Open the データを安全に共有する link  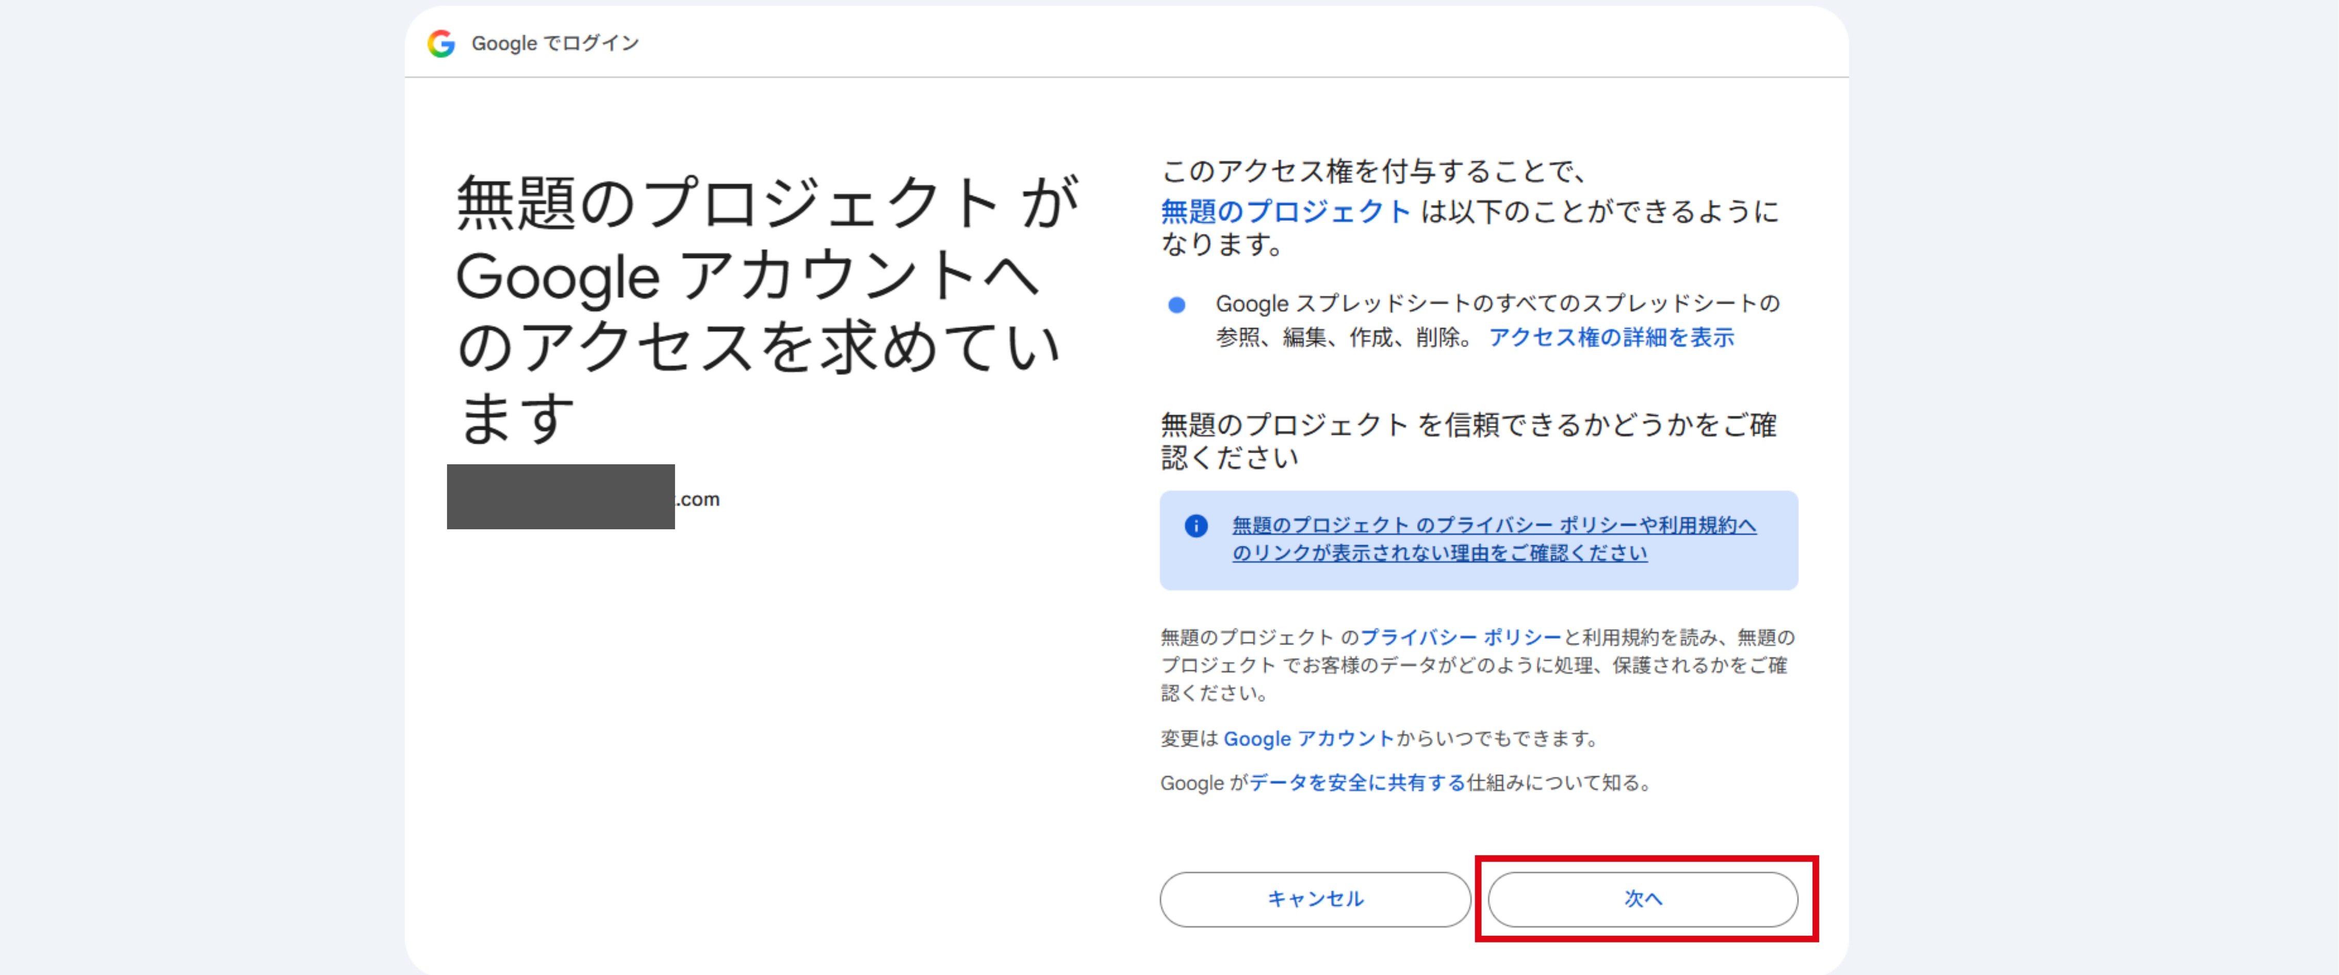click(x=1357, y=783)
